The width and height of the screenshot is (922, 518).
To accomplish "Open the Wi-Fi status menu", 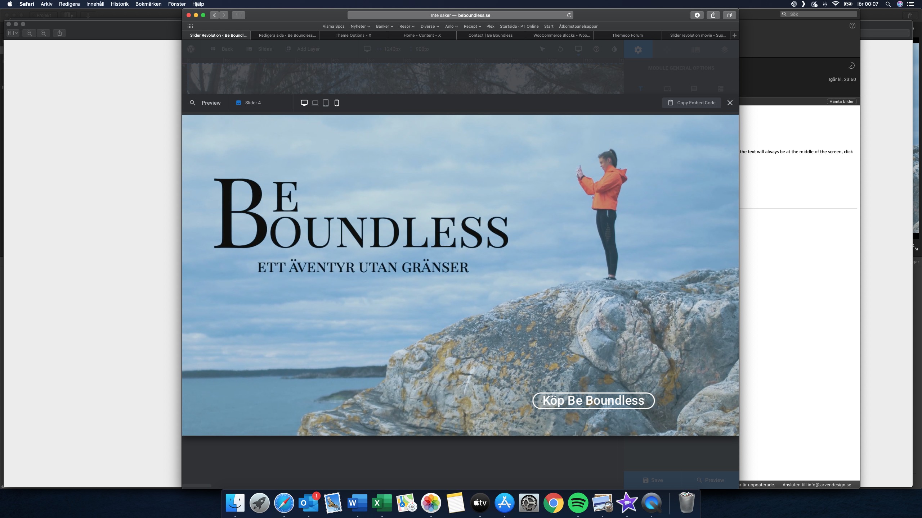I will [x=836, y=4].
